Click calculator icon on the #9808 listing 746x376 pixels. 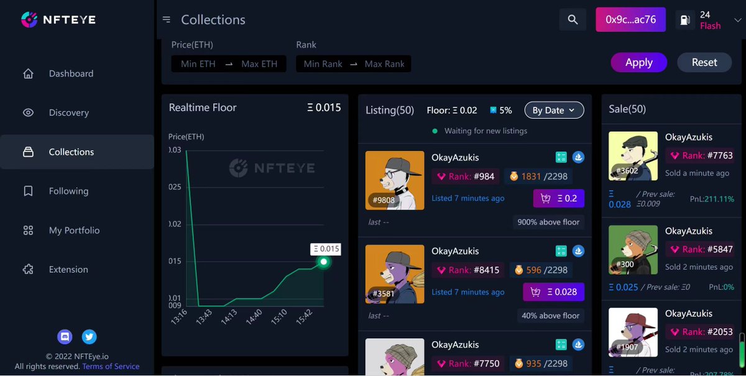point(561,157)
